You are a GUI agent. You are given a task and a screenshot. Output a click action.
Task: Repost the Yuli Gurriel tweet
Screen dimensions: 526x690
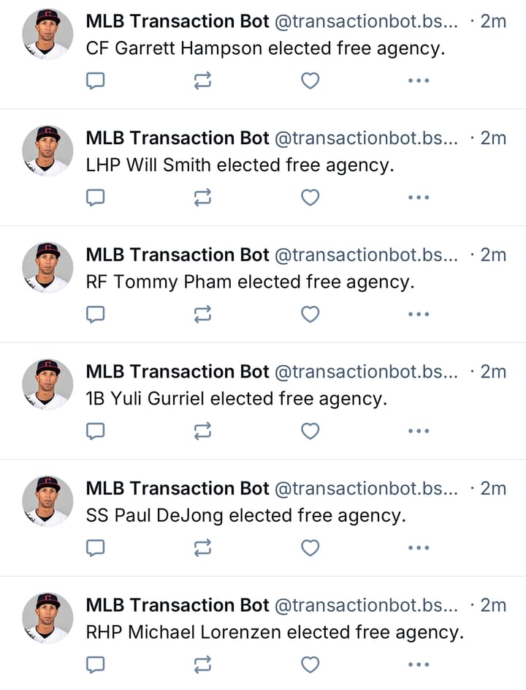202,431
